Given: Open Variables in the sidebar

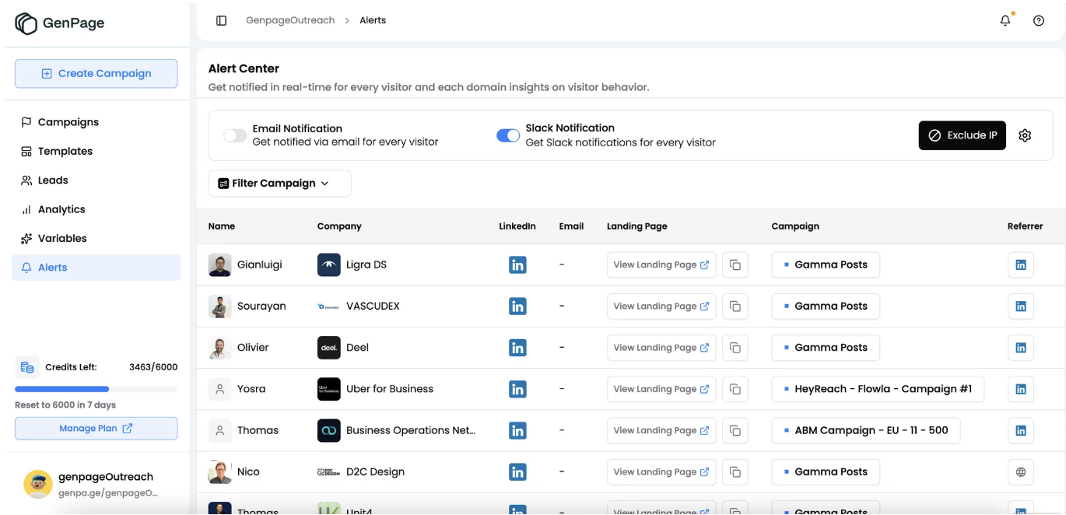Looking at the screenshot, I should pyautogui.click(x=96, y=238).
